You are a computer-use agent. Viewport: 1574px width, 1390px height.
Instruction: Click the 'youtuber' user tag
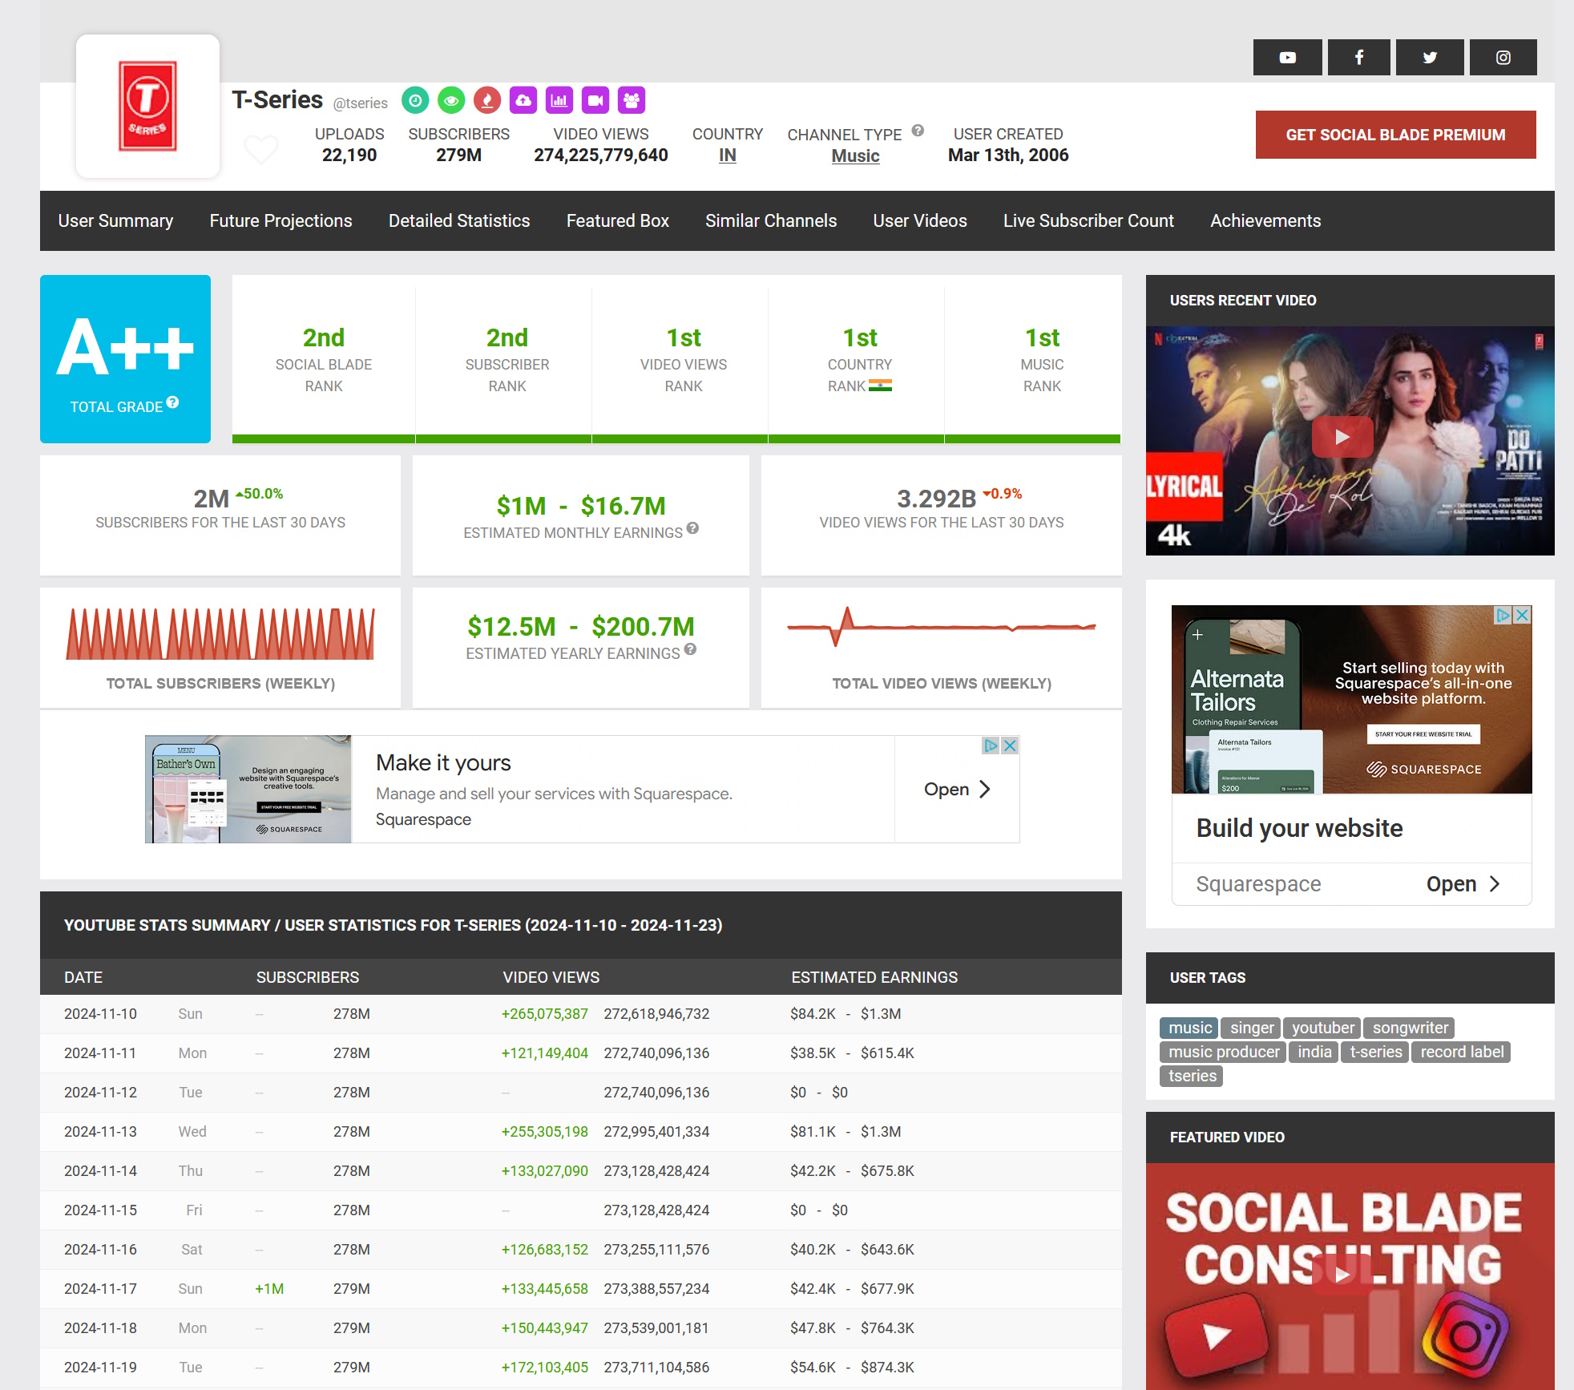[1322, 1028]
